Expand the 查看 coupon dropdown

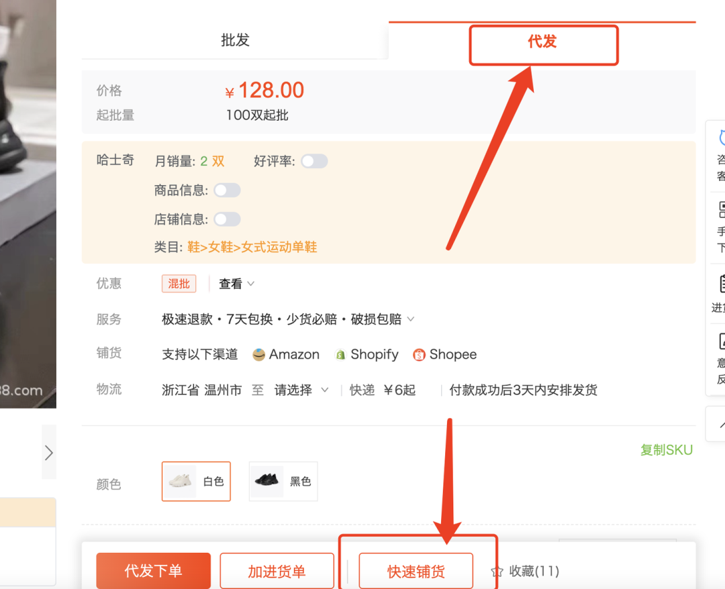click(x=236, y=283)
